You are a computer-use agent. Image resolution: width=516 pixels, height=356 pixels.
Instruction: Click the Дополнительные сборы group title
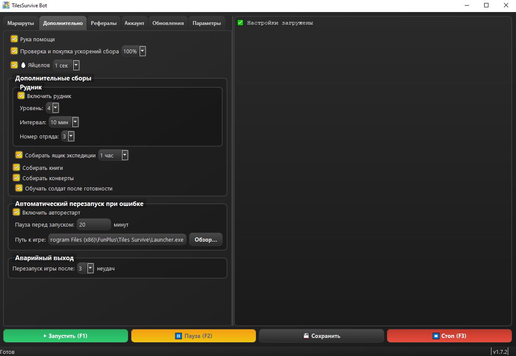coord(53,78)
